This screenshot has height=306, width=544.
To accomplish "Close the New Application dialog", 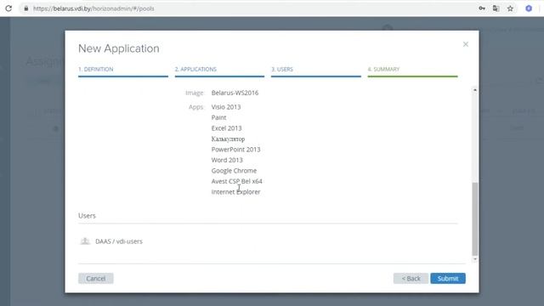I will (466, 44).
